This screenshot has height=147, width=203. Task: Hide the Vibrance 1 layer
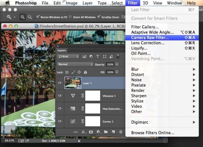click(60, 96)
